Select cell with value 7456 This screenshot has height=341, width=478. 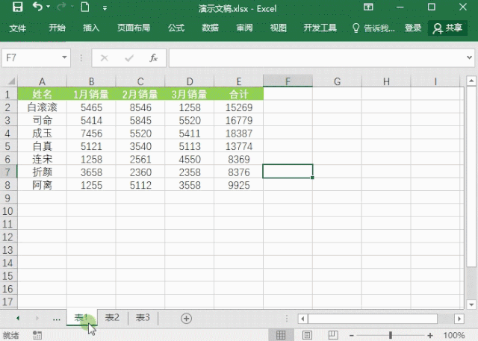tap(91, 134)
